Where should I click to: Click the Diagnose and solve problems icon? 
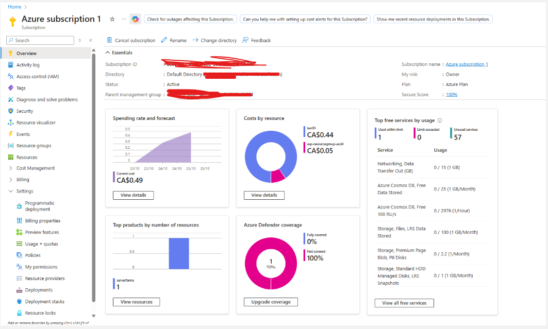(x=11, y=99)
